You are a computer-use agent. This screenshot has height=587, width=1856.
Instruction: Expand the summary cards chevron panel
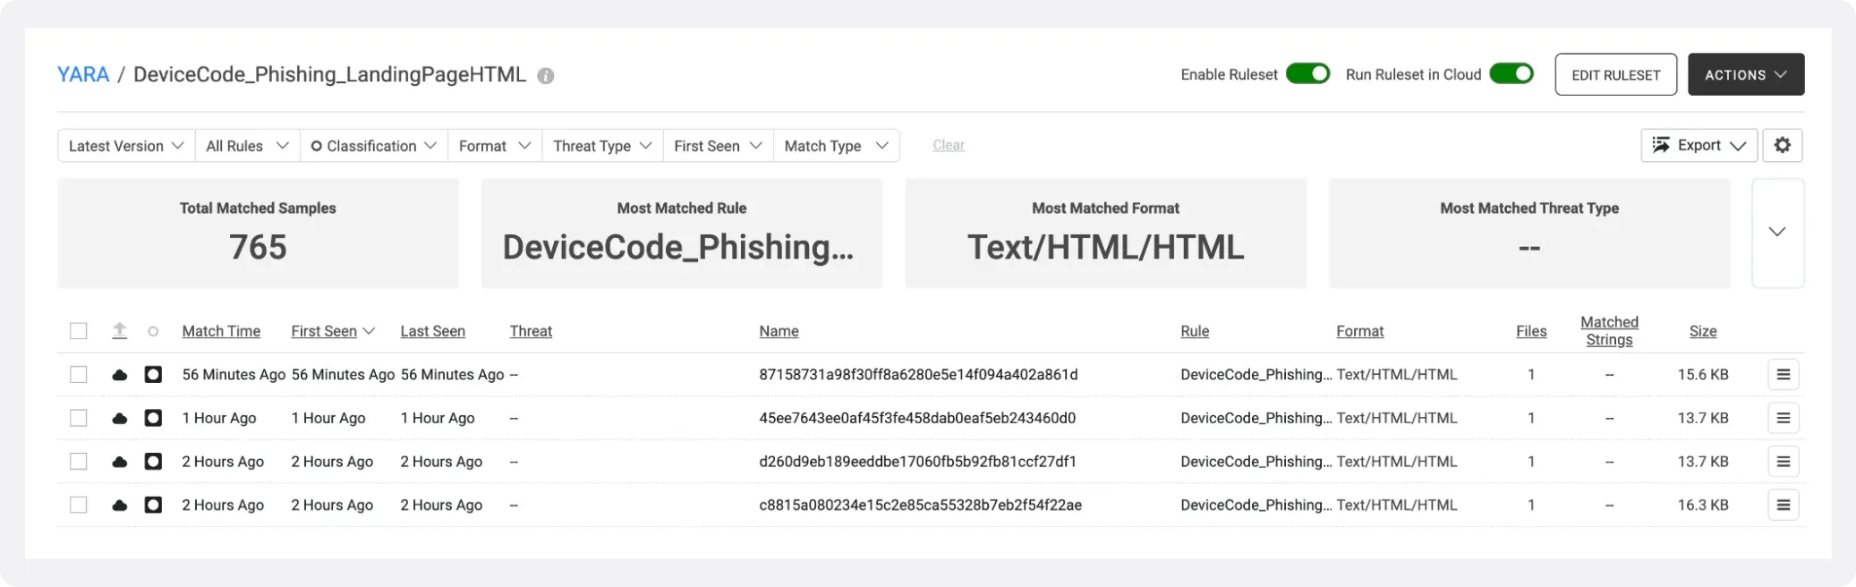[1776, 233]
